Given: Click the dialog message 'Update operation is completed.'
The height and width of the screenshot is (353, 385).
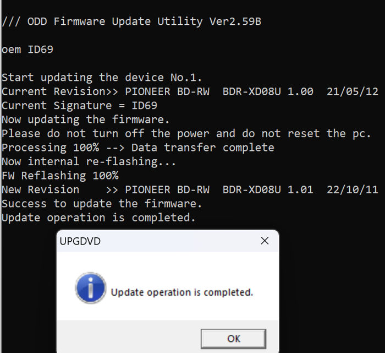Looking at the screenshot, I should coord(182,292).
